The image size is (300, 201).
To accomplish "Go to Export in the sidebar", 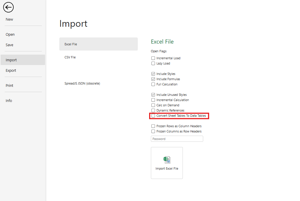I will 11,70.
